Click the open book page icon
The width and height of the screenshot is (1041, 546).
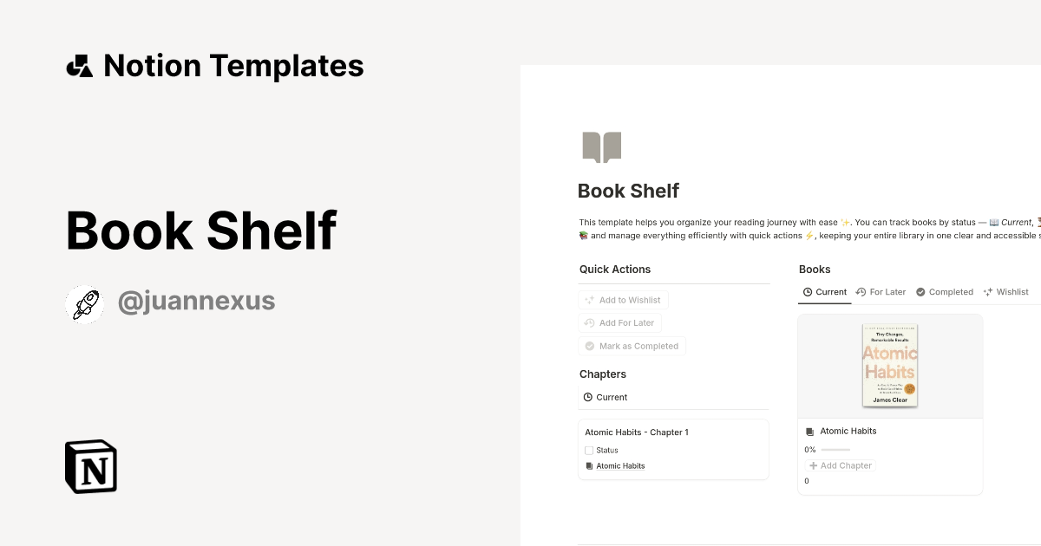point(601,146)
